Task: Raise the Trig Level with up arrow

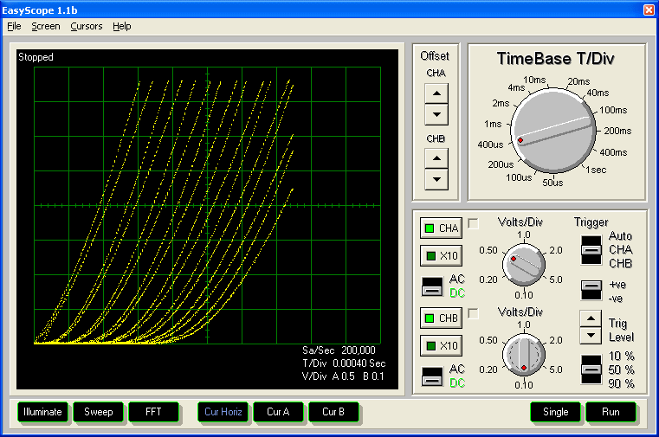Action: (590, 318)
